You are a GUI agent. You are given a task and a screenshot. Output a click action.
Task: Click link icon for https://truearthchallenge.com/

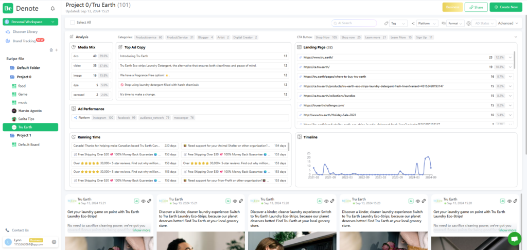click(301, 105)
